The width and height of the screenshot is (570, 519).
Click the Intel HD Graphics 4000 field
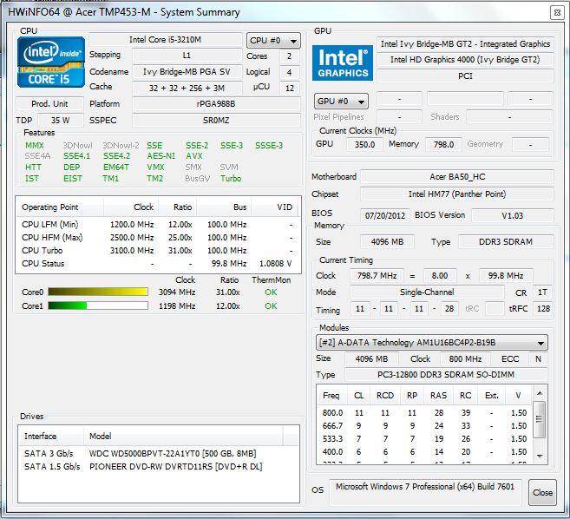(465, 60)
